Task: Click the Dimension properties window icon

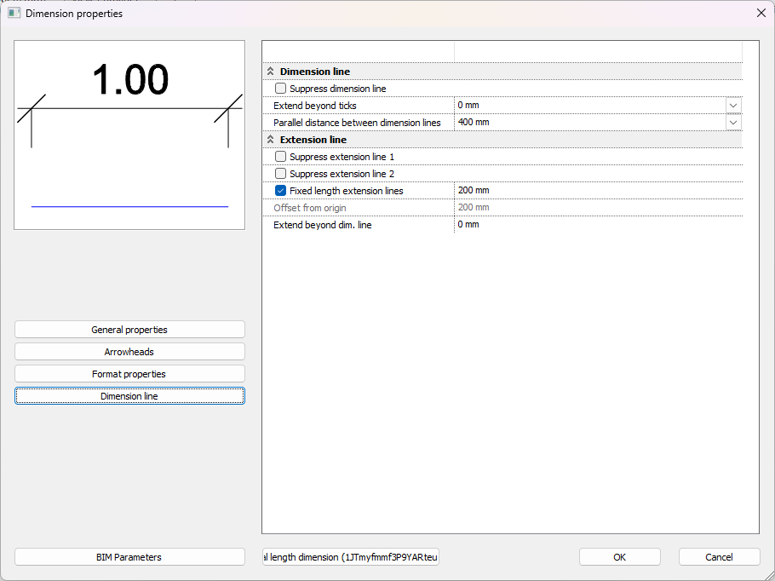Action: (x=14, y=13)
